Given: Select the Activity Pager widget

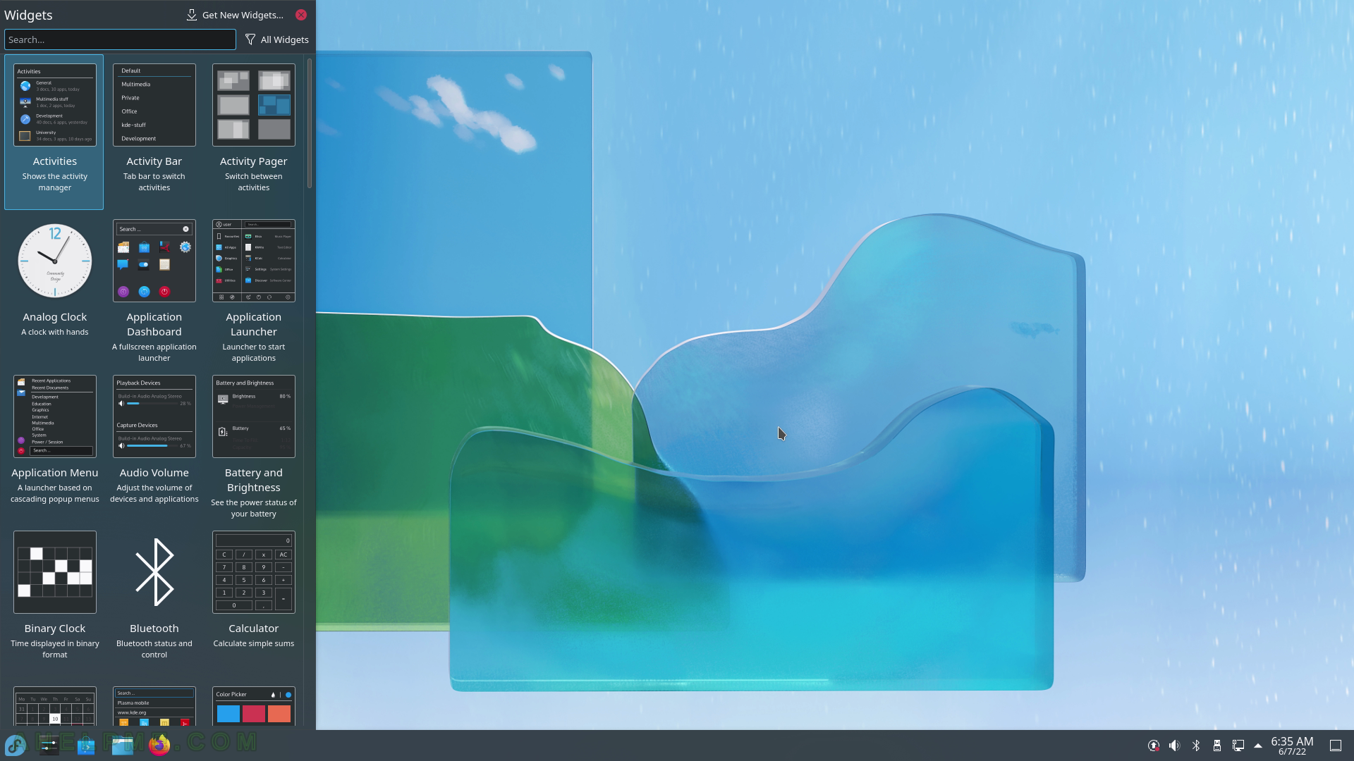Looking at the screenshot, I should click(x=253, y=132).
